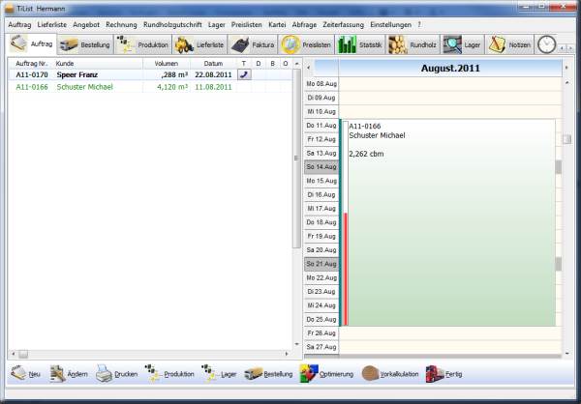This screenshot has height=404, width=581.
Task: Open the Kartei menu
Action: tap(277, 25)
